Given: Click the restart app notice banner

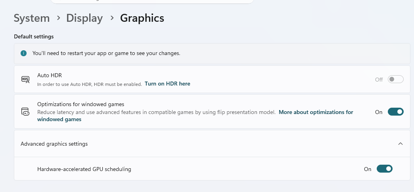Looking at the screenshot, I should click(212, 53).
